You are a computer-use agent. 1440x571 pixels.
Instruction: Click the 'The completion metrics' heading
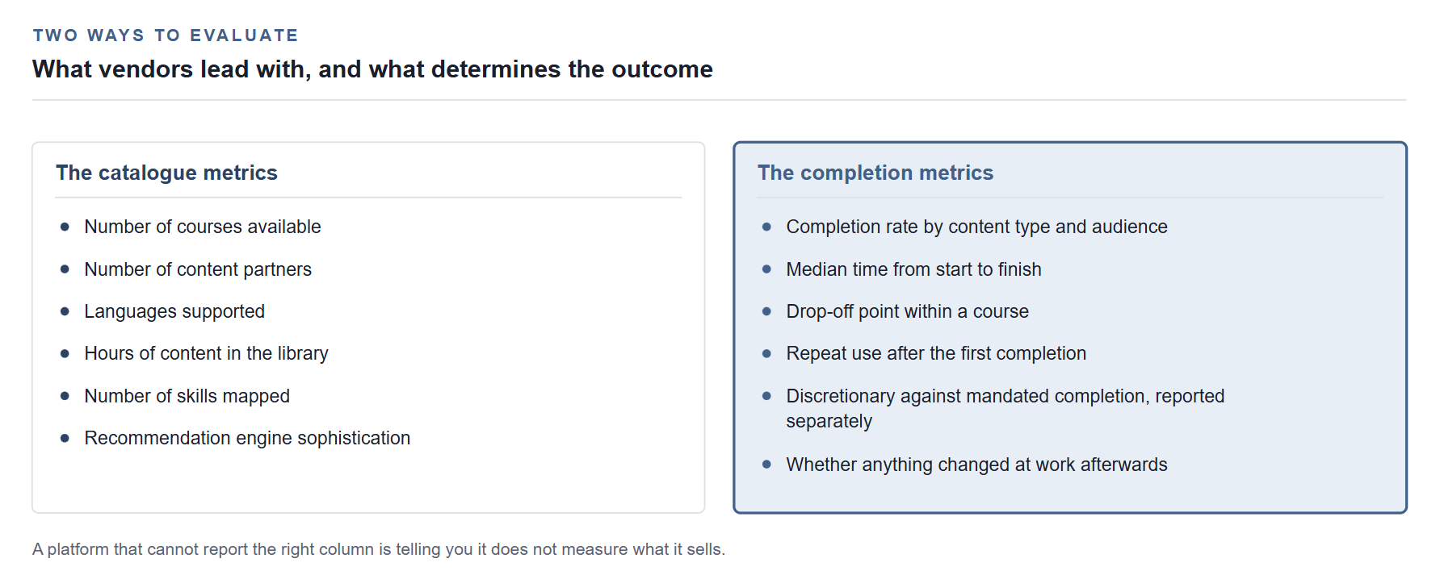875,173
